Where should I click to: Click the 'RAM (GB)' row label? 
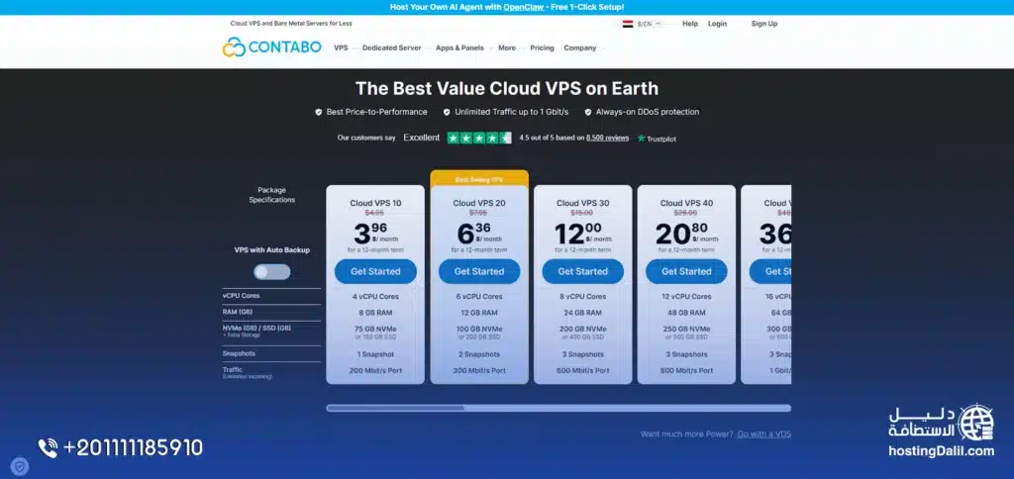pyautogui.click(x=238, y=312)
